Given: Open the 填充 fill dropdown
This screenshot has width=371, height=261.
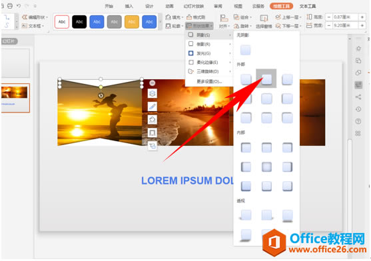Looking at the screenshot, I should [175, 17].
